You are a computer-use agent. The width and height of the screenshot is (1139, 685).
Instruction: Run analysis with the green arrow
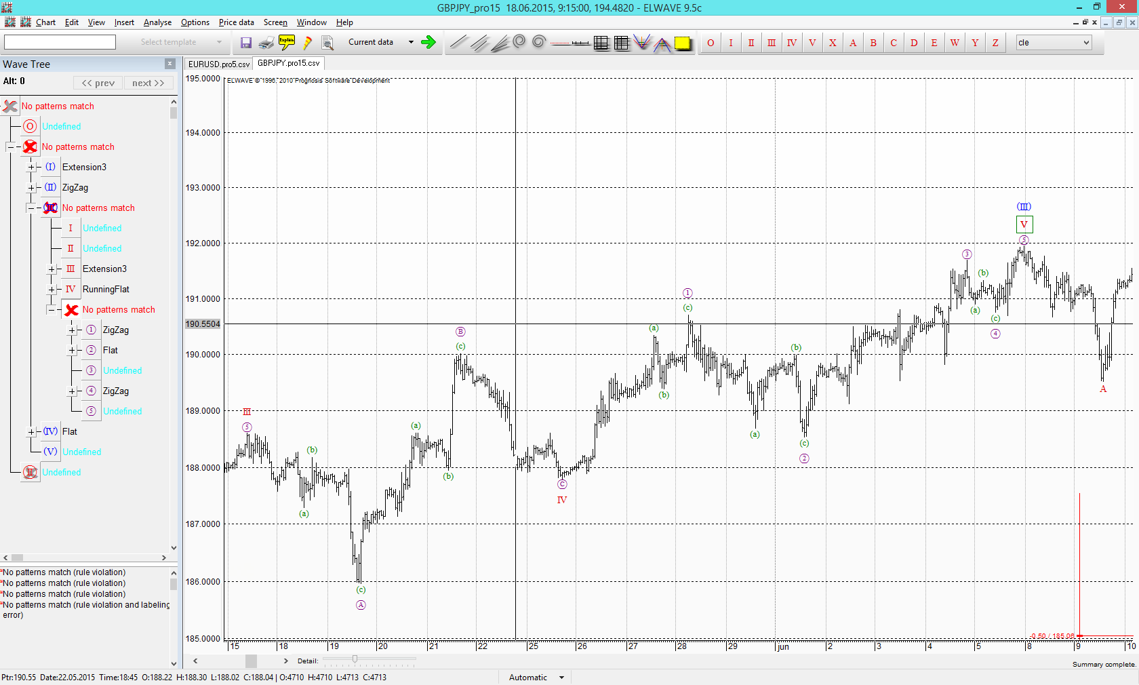tap(428, 42)
